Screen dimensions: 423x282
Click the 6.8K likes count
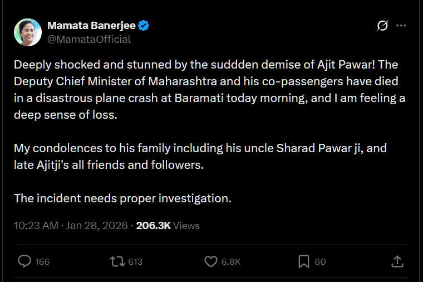(x=231, y=262)
